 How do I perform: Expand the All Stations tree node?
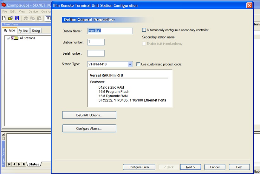[8, 38]
